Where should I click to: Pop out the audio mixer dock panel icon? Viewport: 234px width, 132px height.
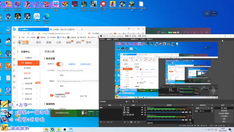click(x=192, y=105)
